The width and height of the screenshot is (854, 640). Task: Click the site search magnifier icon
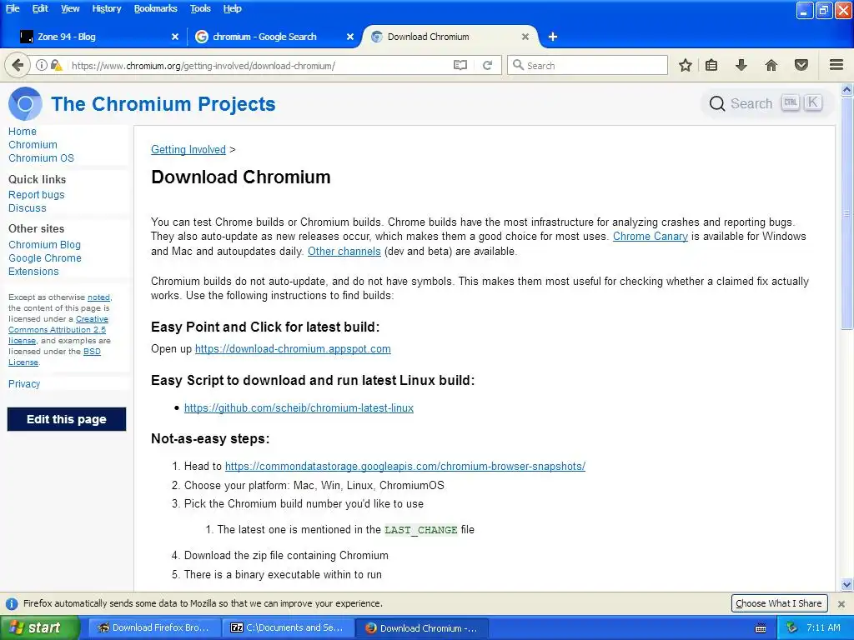coord(717,103)
